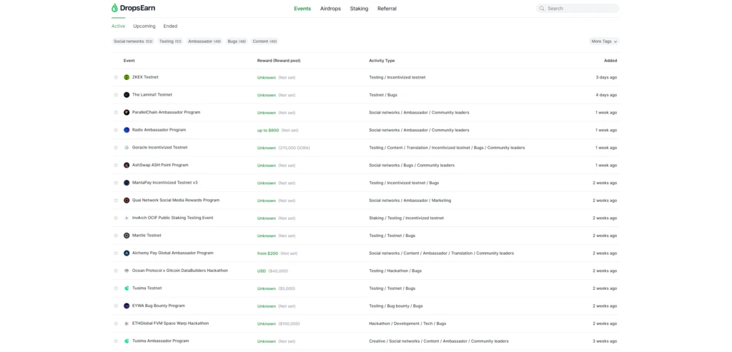
Task: Star the ZKEX Testnet event
Action: [x=116, y=77]
